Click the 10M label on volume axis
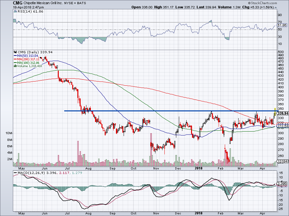This screenshot has height=216, width=289. [x=9, y=133]
